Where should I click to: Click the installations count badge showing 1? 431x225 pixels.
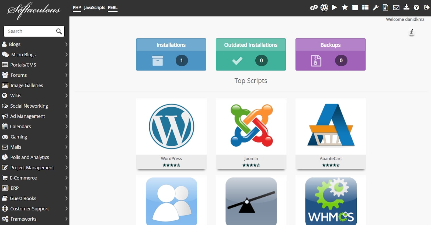[x=182, y=61]
